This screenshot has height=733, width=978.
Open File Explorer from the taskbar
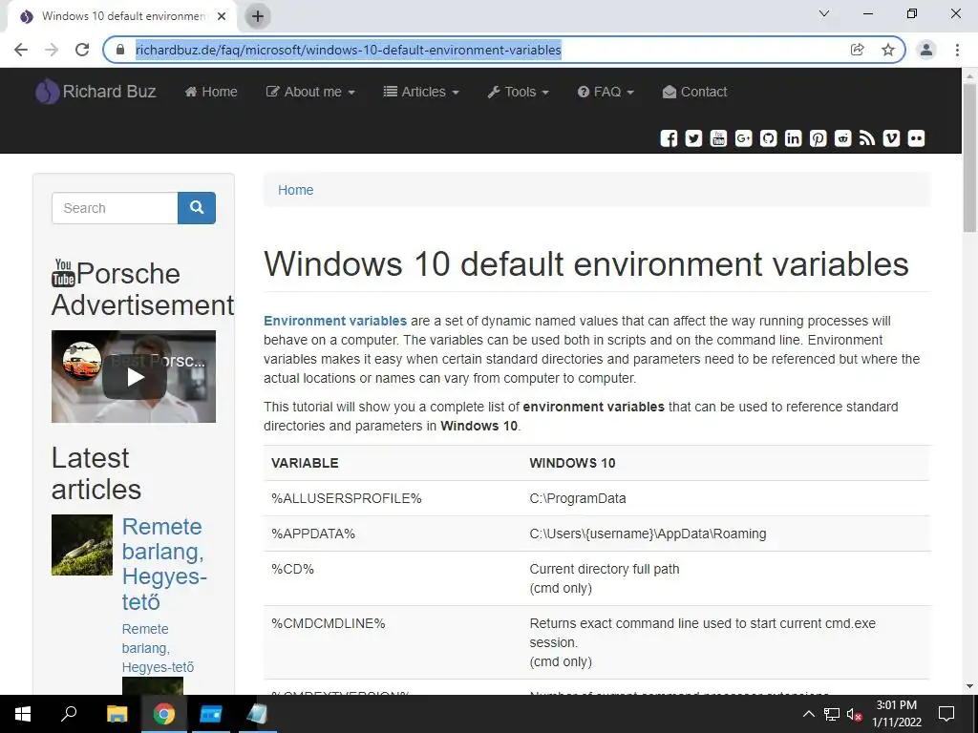point(117,714)
